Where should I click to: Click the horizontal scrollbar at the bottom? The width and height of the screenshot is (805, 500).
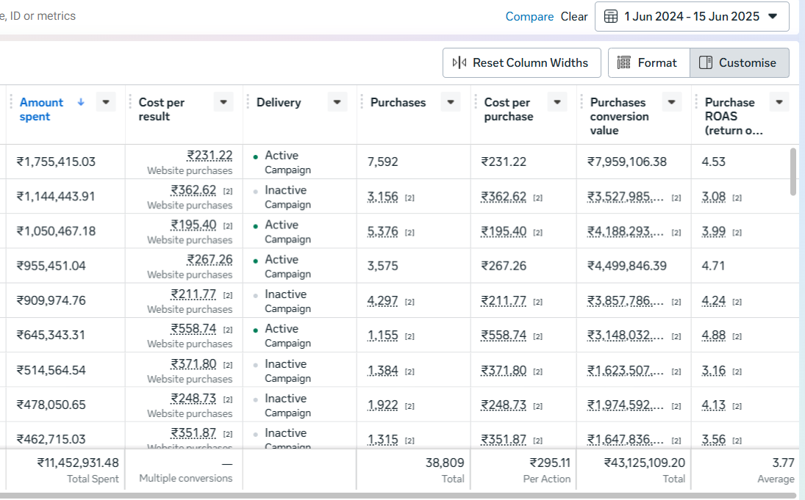tap(397, 496)
